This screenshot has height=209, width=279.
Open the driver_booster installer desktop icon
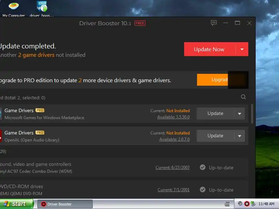42,9
